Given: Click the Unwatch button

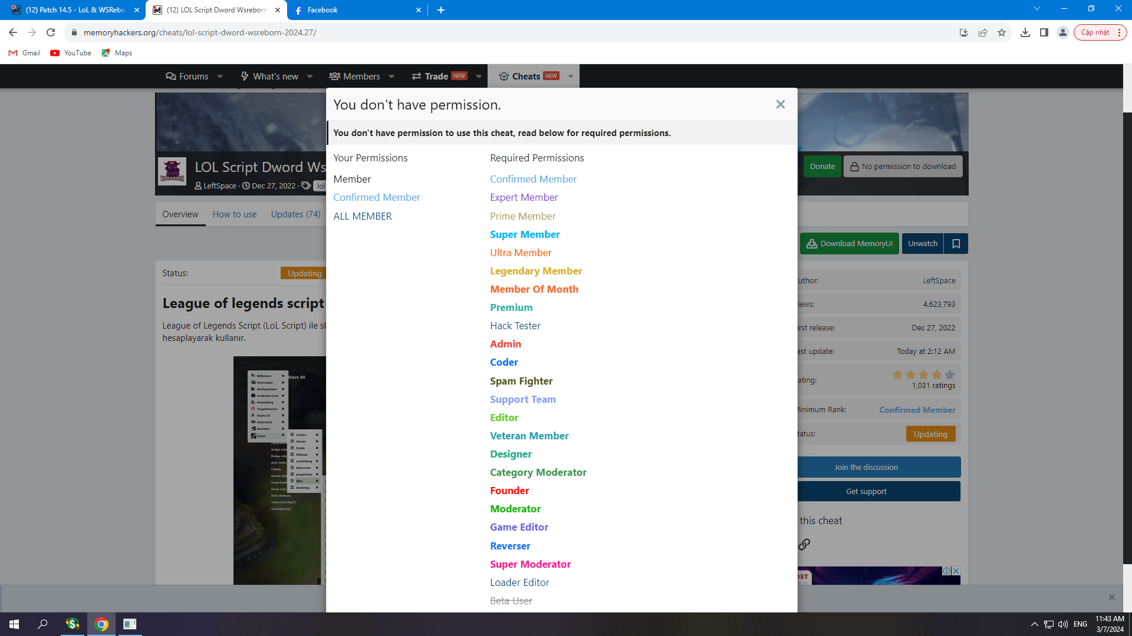Looking at the screenshot, I should (923, 244).
